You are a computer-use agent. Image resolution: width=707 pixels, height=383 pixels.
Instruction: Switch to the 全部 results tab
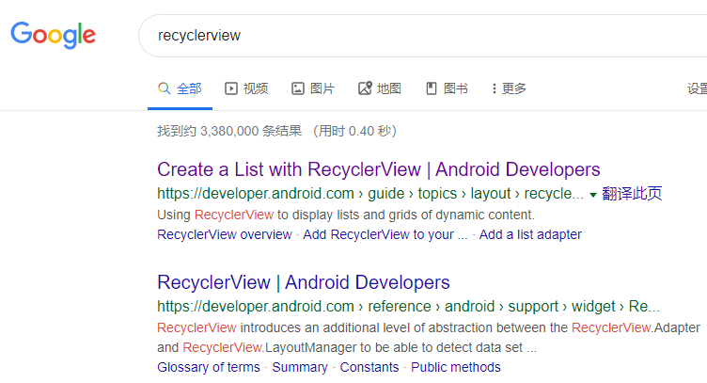coord(180,88)
